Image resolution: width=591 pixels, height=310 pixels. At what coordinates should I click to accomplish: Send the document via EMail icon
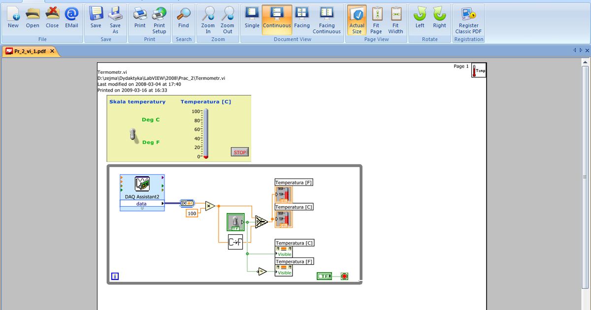71,18
